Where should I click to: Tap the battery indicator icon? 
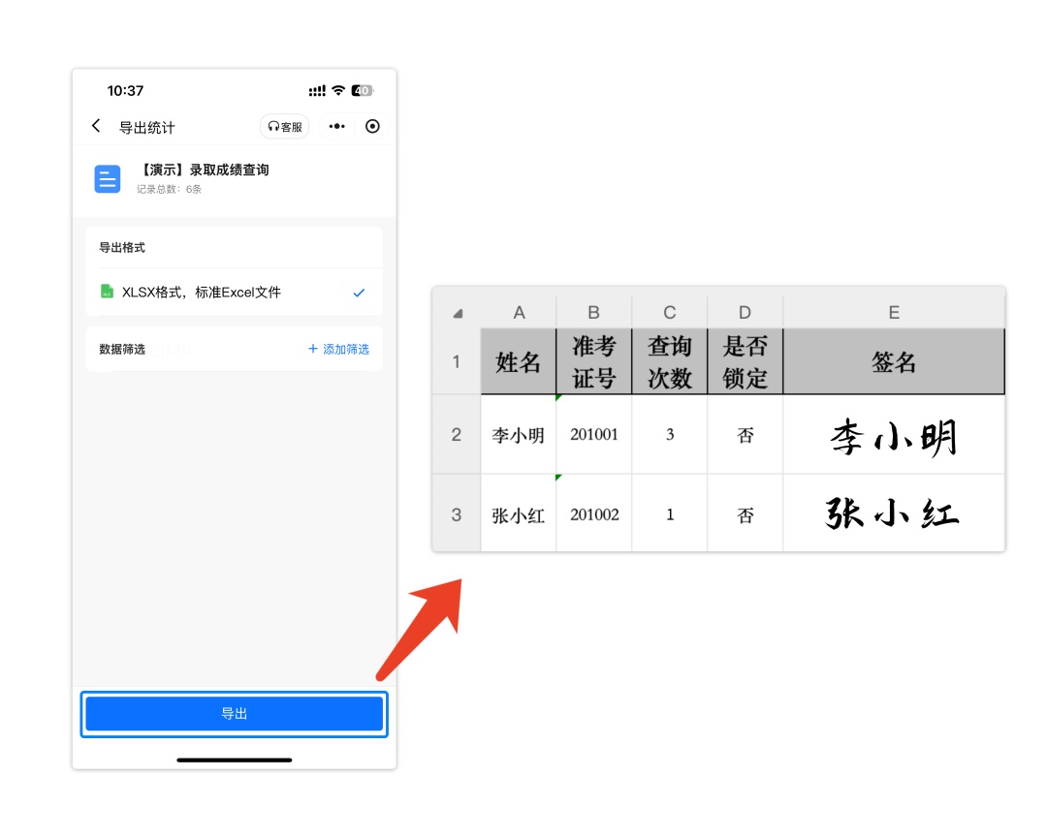pos(362,90)
